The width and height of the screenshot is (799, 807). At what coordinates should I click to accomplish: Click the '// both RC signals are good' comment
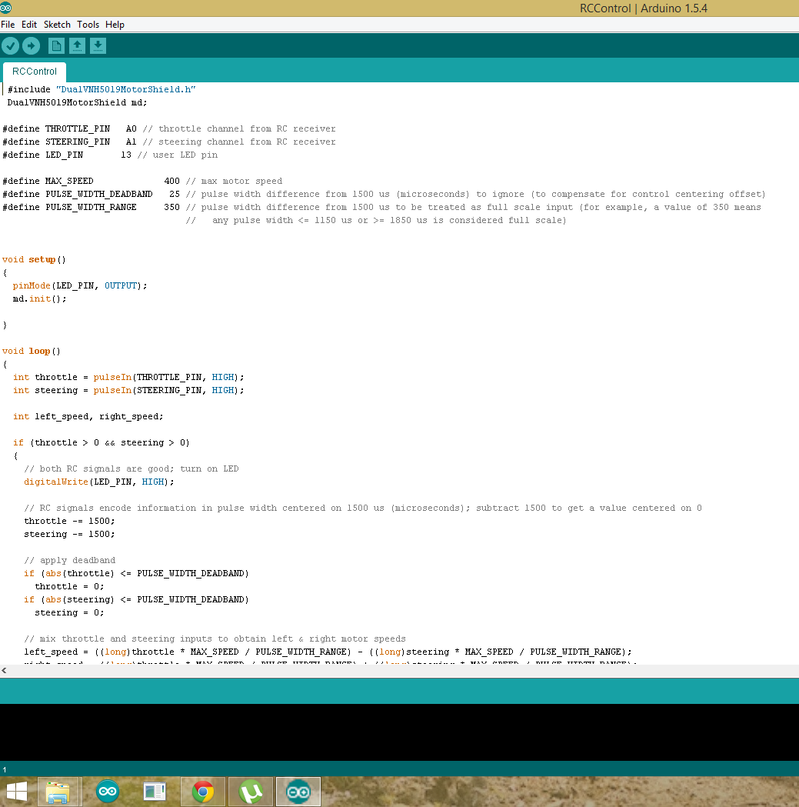(132, 469)
